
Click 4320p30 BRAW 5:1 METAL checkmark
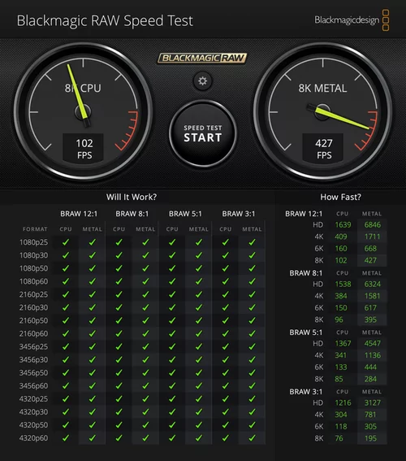pos(199,412)
